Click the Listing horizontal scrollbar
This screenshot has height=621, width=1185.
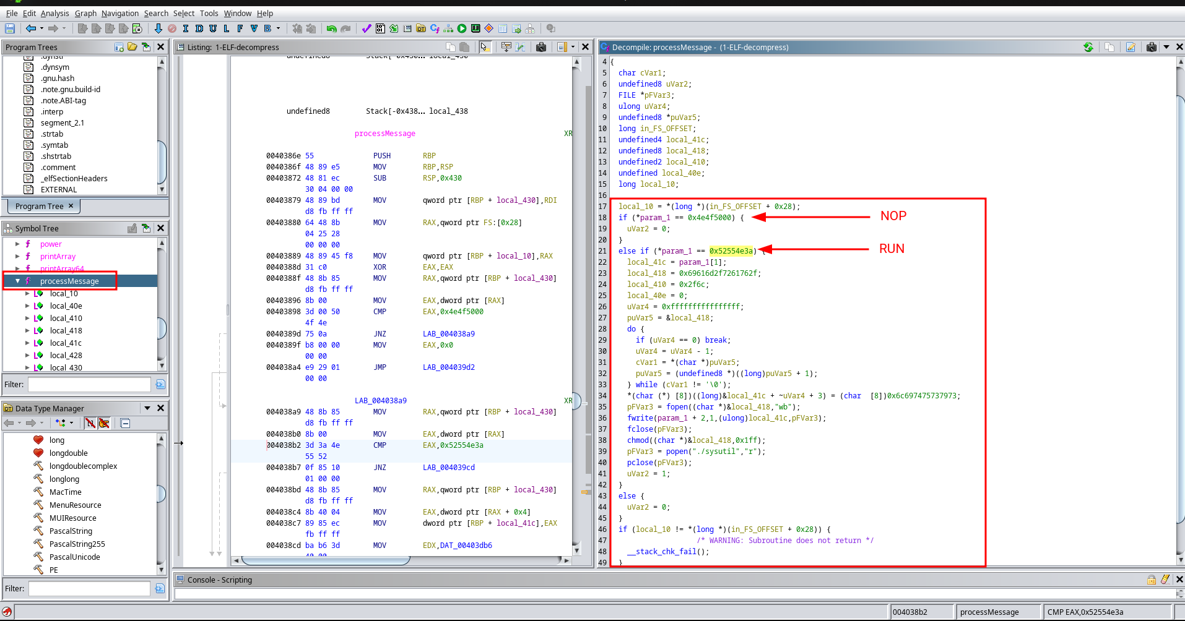pyautogui.click(x=326, y=560)
